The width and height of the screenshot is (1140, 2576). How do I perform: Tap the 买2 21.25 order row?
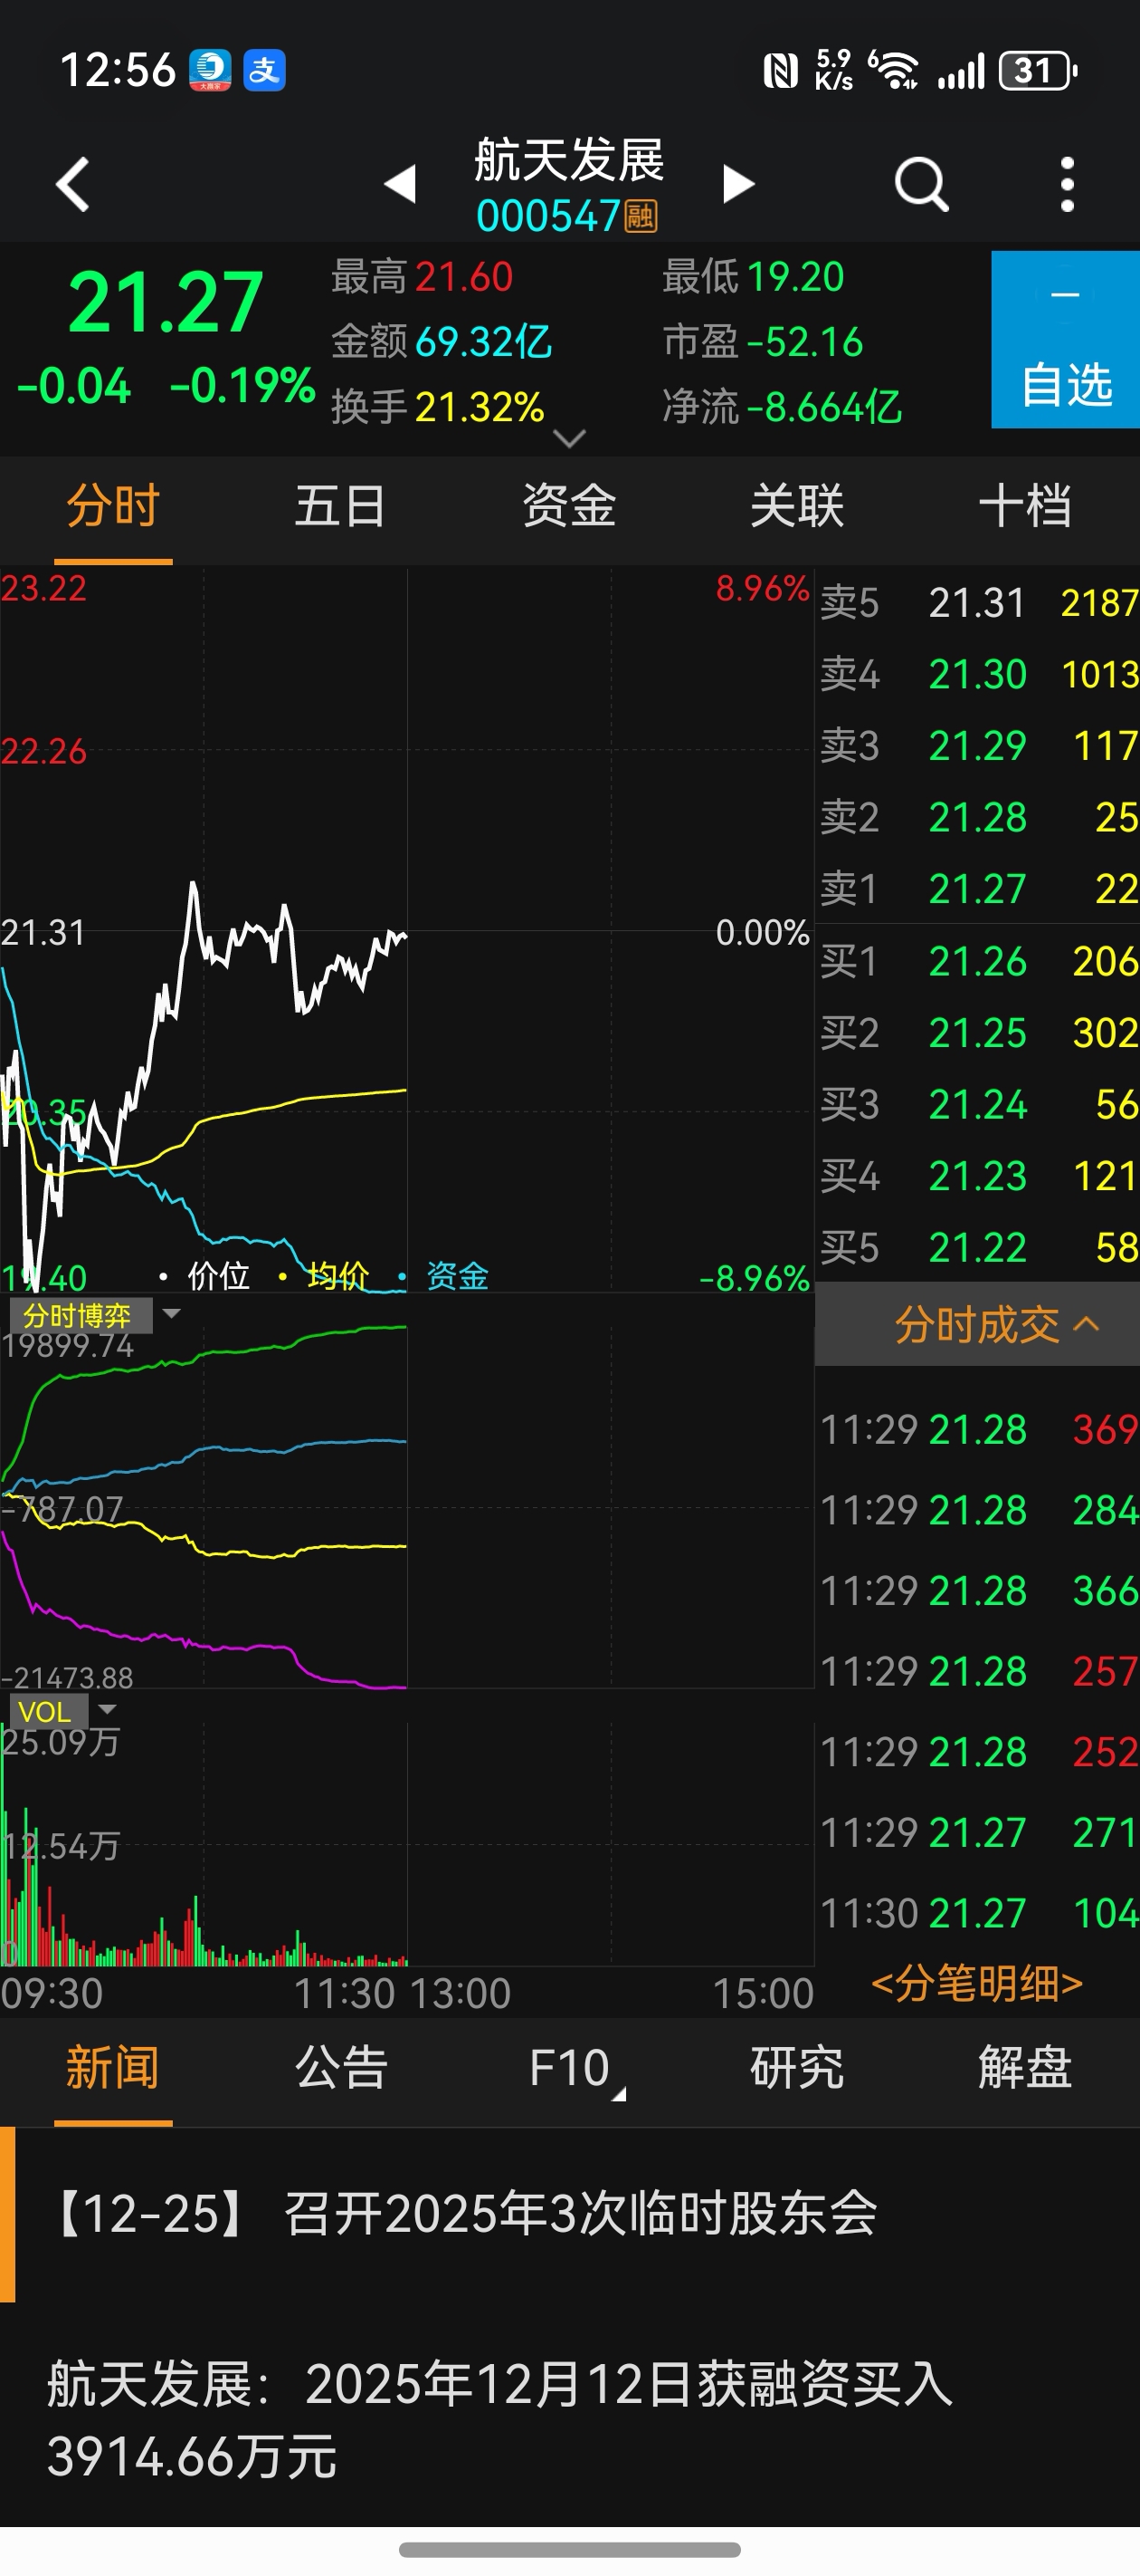pyautogui.click(x=977, y=1033)
